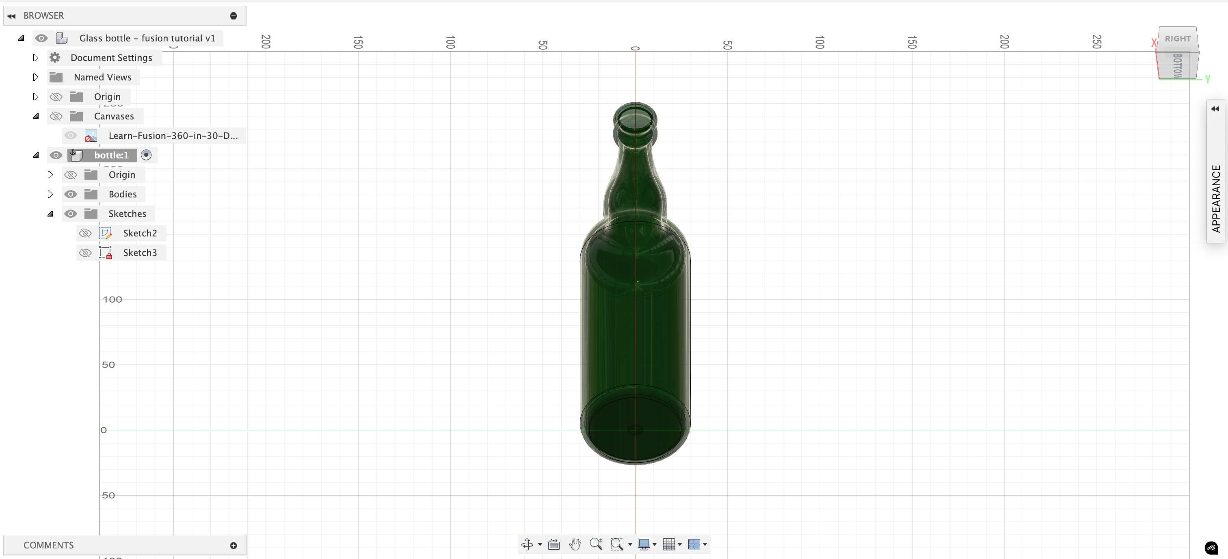Expand the Named Views folder
Viewport: 1228px width, 559px height.
[36, 77]
